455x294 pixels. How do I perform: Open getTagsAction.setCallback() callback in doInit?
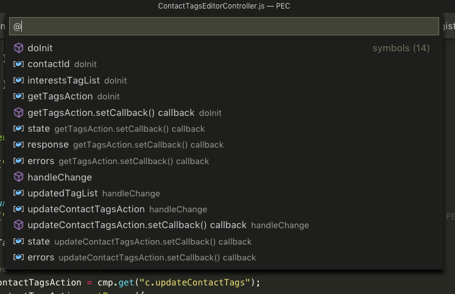point(224,113)
